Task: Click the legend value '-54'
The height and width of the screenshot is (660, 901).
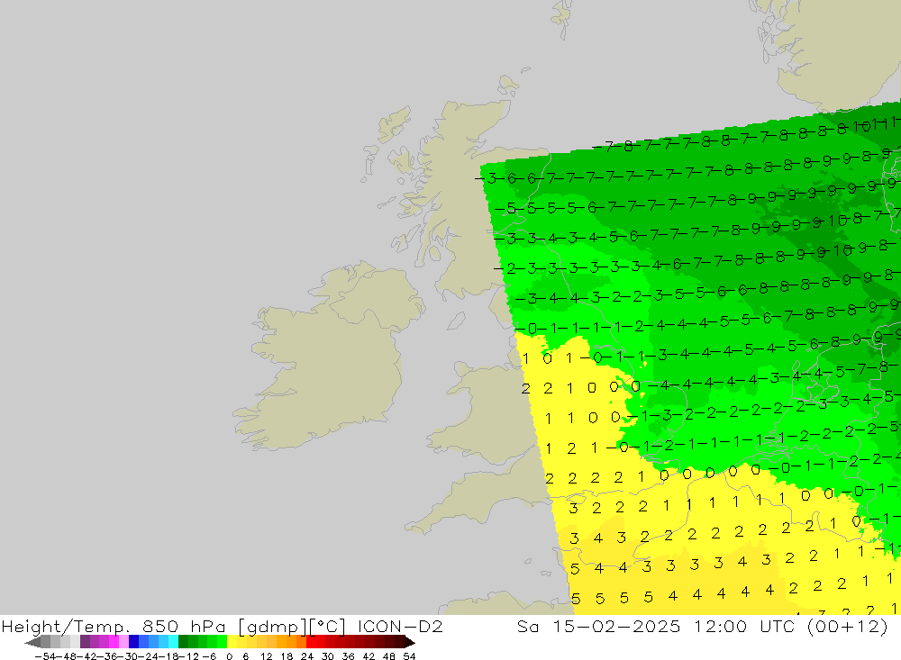Action: pyautogui.click(x=44, y=656)
